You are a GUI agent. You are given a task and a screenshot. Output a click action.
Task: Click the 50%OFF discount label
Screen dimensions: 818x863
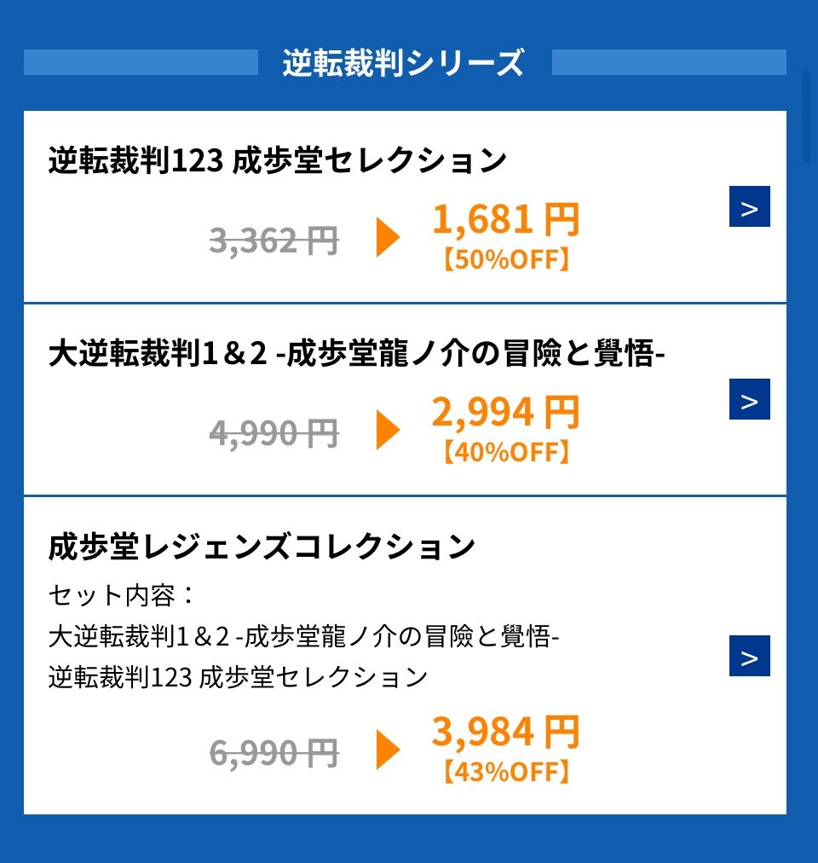[506, 259]
